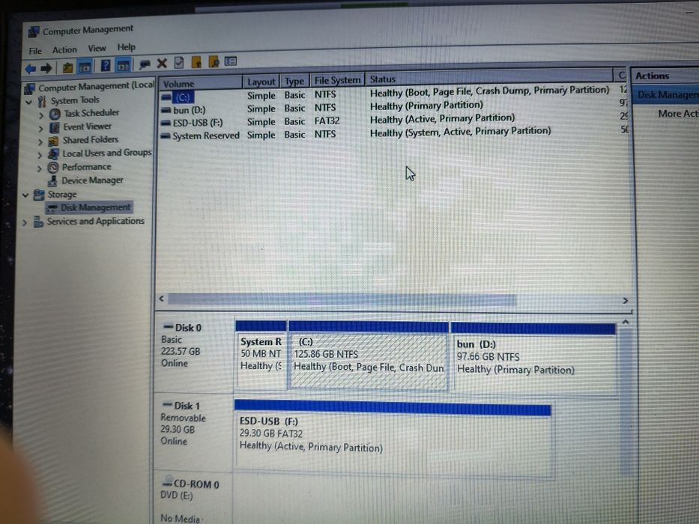
Task: Sort by the Status column header
Action: (488, 78)
